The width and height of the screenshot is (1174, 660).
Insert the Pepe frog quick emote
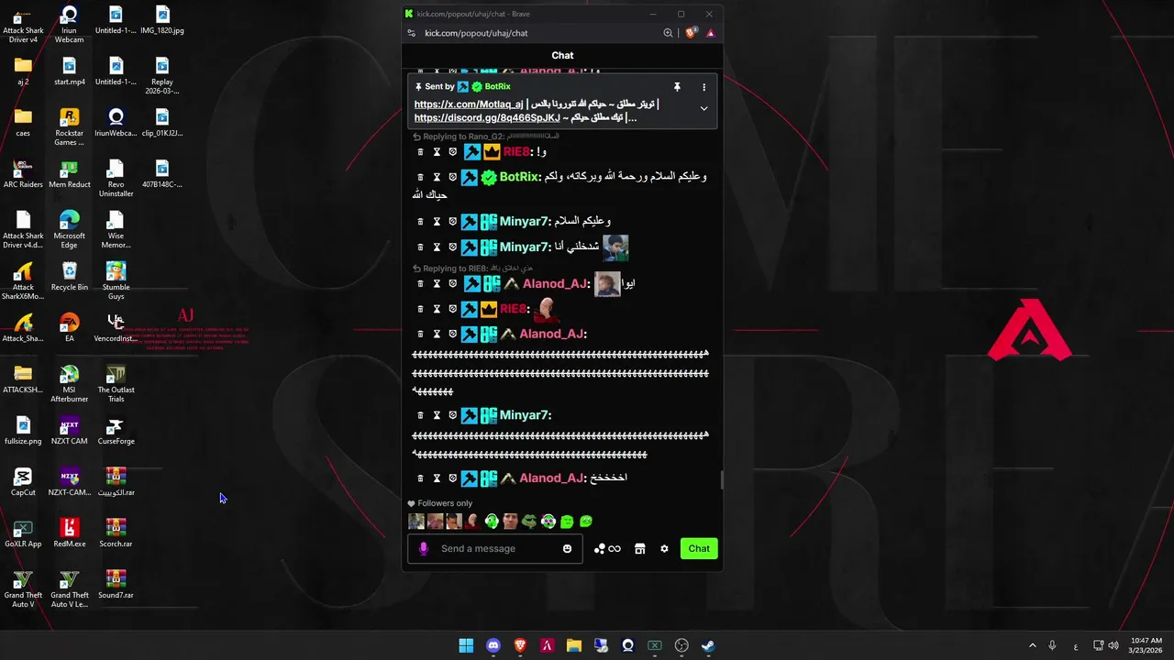coord(529,522)
